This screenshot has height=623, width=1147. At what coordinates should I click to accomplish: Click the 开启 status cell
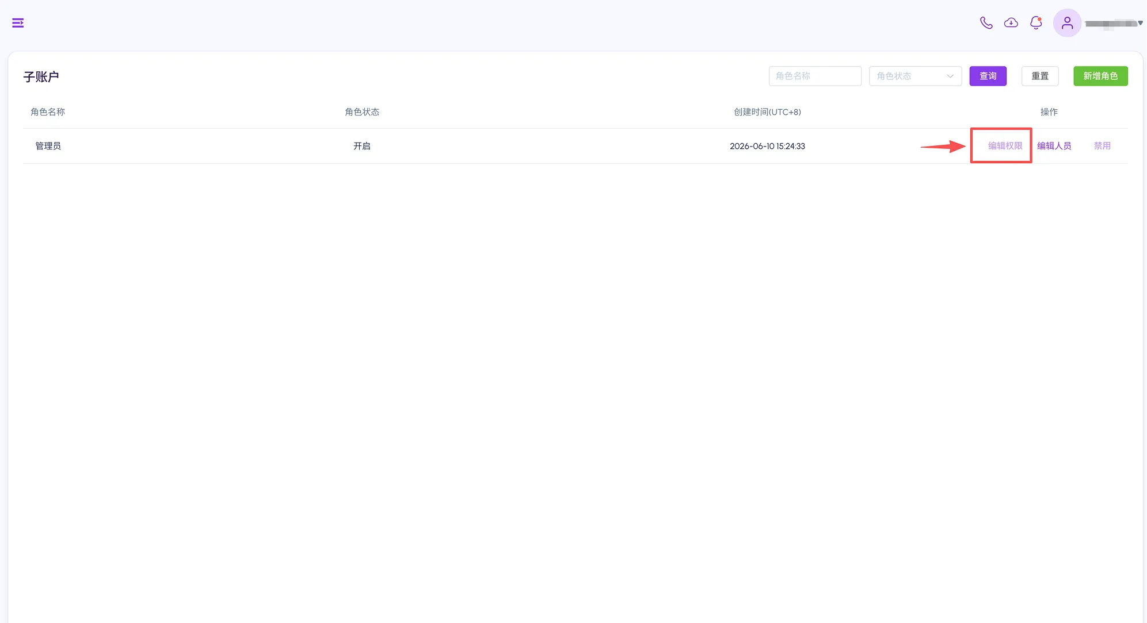coord(362,146)
